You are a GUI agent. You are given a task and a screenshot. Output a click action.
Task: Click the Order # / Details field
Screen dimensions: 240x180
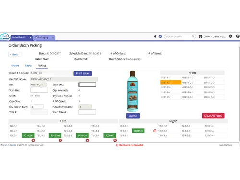pos(51,73)
